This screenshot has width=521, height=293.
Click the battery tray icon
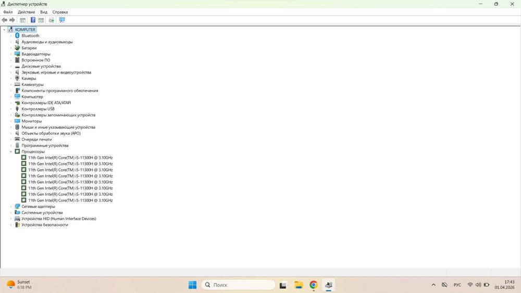tap(487, 285)
